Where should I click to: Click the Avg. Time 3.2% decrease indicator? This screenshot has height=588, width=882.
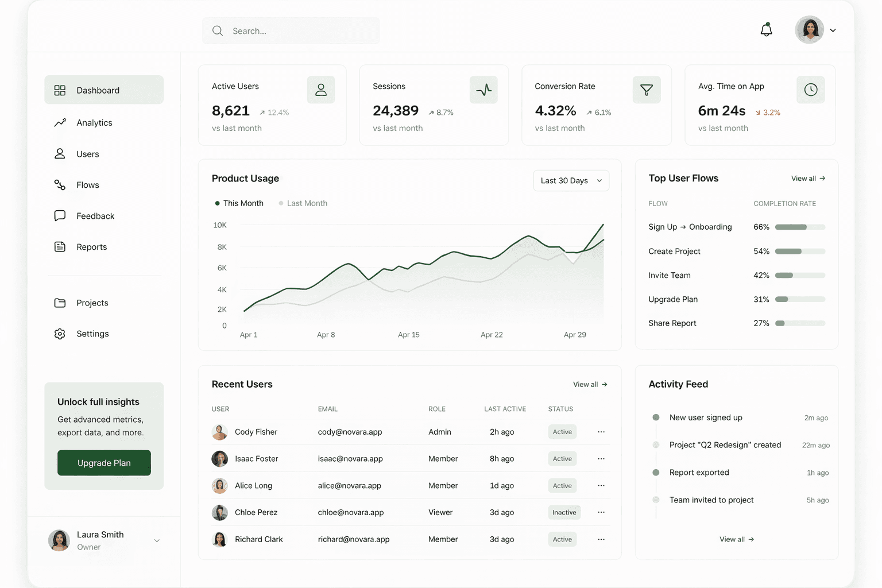coord(768,113)
